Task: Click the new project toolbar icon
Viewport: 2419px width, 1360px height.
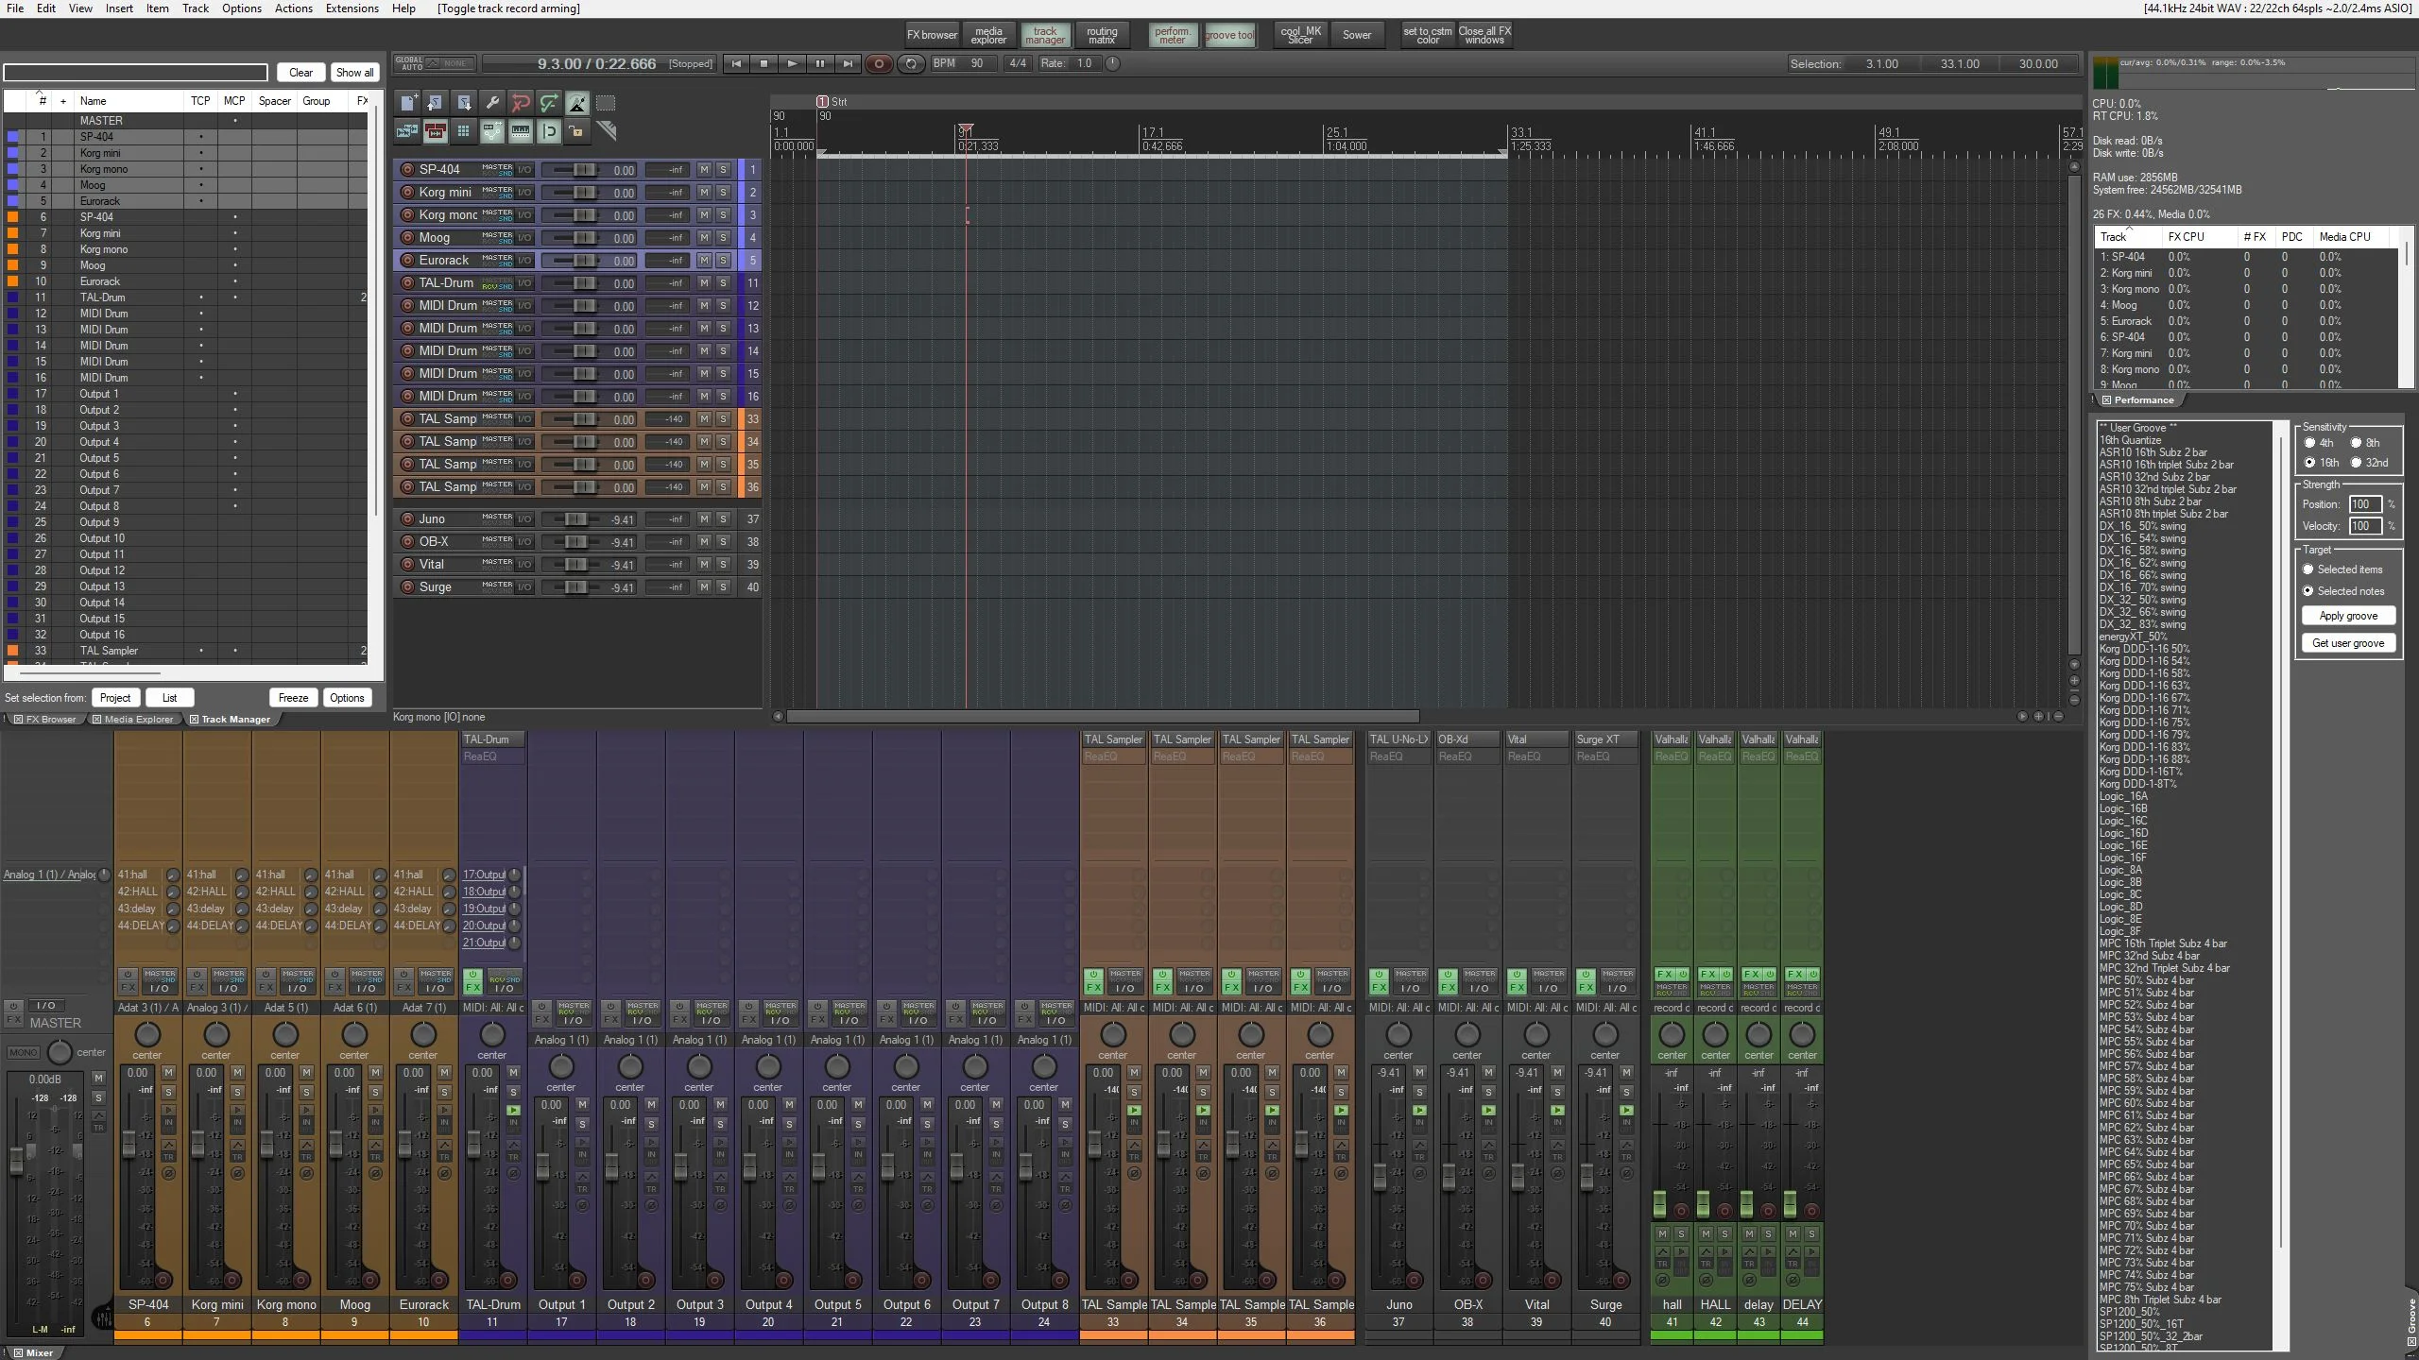Action: pyautogui.click(x=407, y=103)
